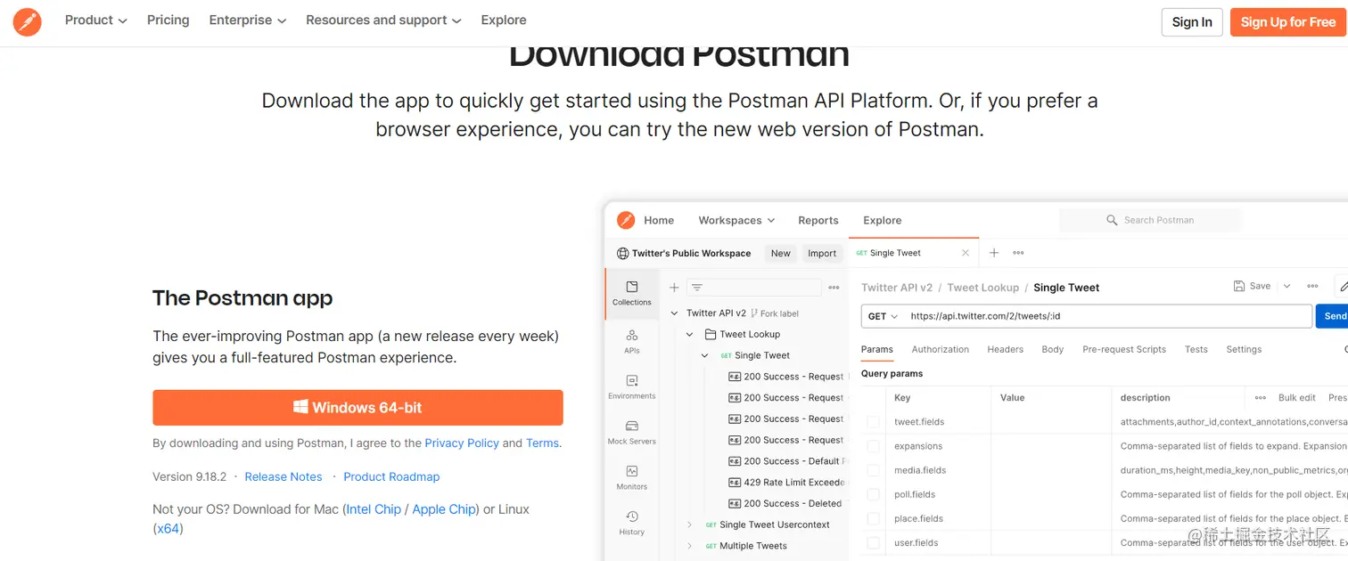The width and height of the screenshot is (1348, 561).
Task: Collapse the Tweet Lookup folder chevron
Action: [x=689, y=334]
